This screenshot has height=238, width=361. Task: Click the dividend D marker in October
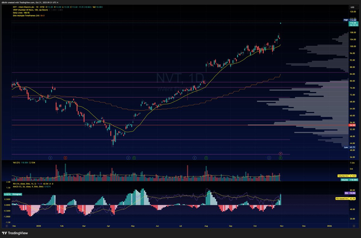(269, 157)
